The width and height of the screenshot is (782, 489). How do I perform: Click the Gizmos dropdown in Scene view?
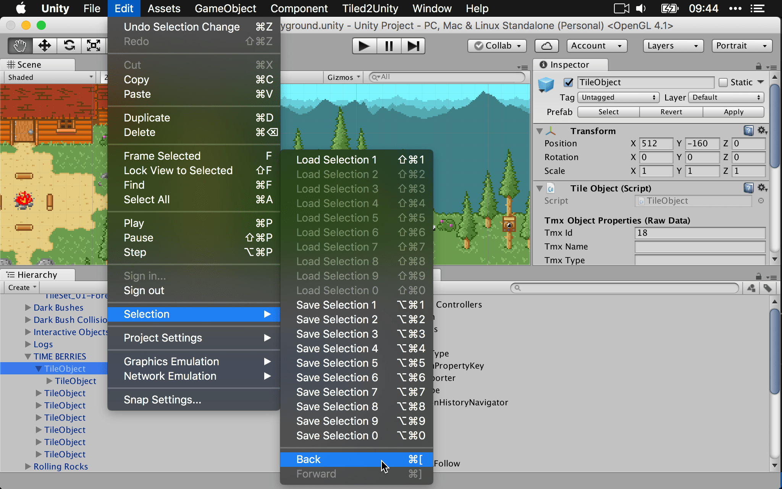(342, 77)
